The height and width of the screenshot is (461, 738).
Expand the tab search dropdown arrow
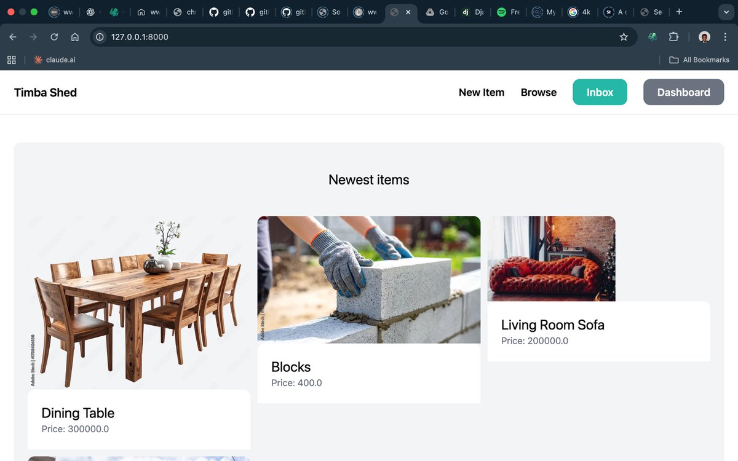[726, 12]
